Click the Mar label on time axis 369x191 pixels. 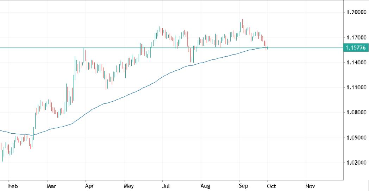pos(51,185)
